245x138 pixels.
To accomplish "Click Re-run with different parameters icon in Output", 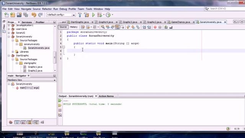I will coord(60,105).
